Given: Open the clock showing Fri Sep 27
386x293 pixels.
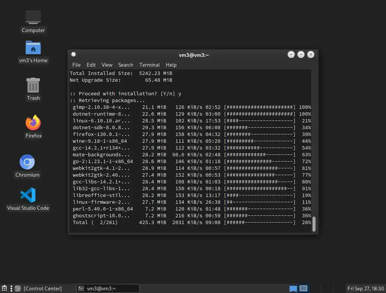Looking at the screenshot, I should point(365,288).
